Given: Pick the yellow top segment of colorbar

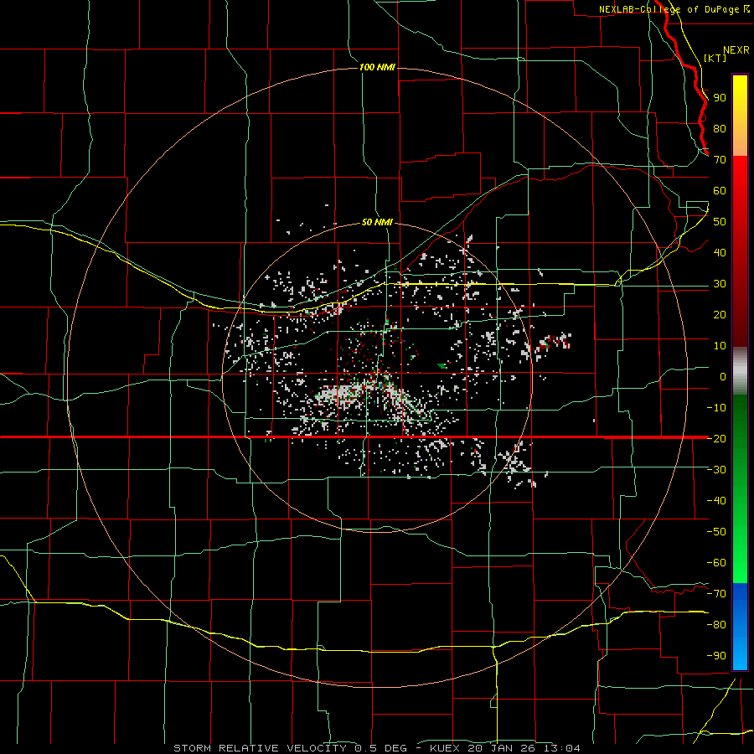Looking at the screenshot, I should coord(740,116).
